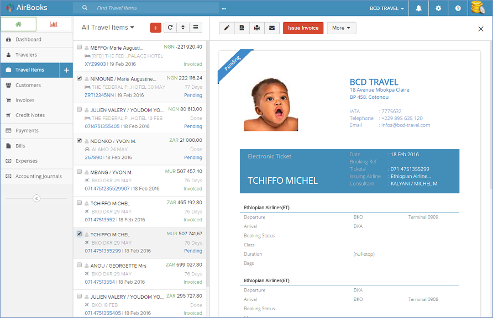The height and width of the screenshot is (318, 493).
Task: Click the Dashboard palette icon
Action: [x=8, y=40]
